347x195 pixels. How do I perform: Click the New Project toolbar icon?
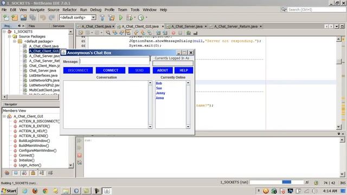point(15,17)
